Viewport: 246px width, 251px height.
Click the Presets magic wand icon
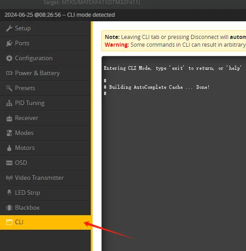[9, 88]
